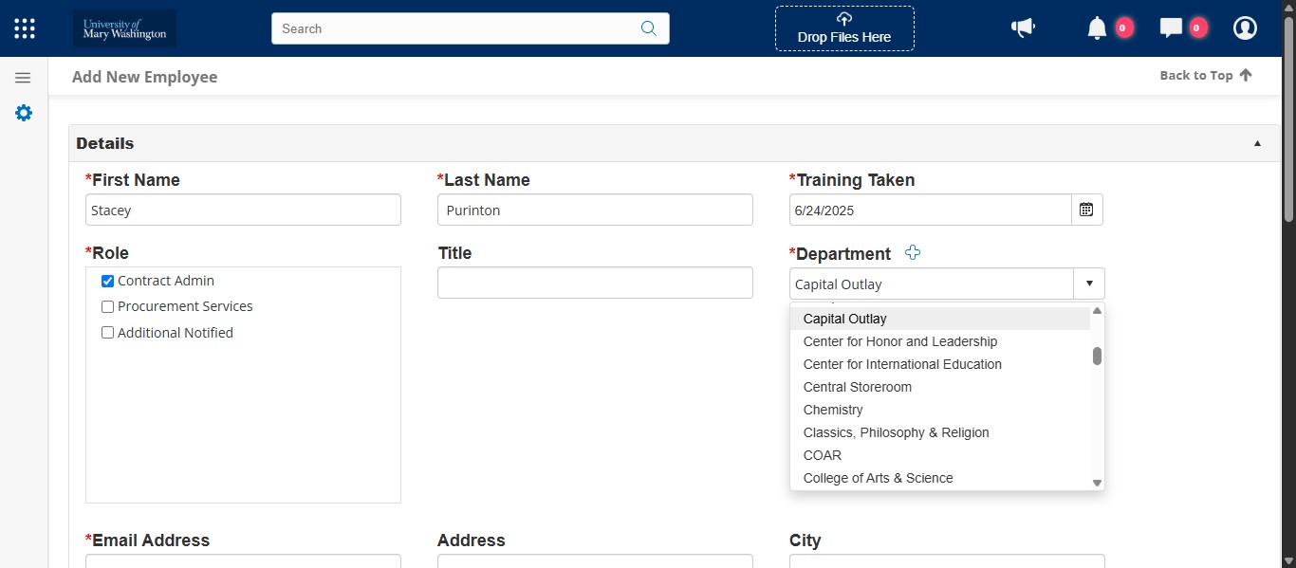Click the sidebar settings gear icon
The image size is (1296, 568).
point(23,113)
